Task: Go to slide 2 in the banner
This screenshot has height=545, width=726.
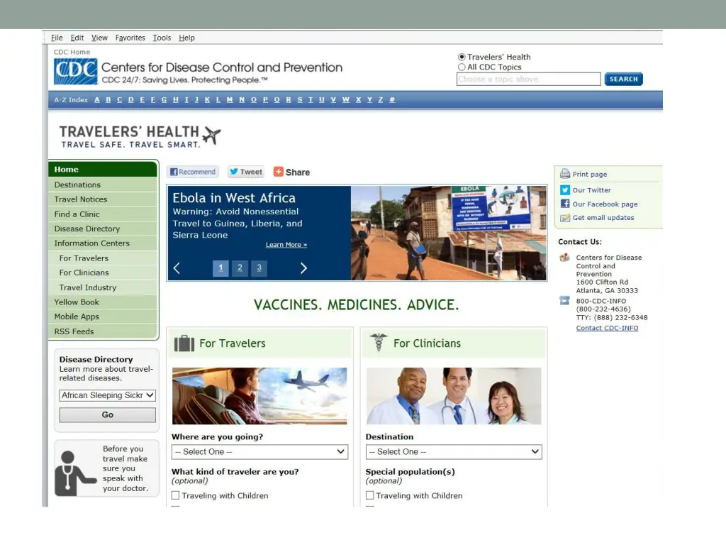Action: 240,268
